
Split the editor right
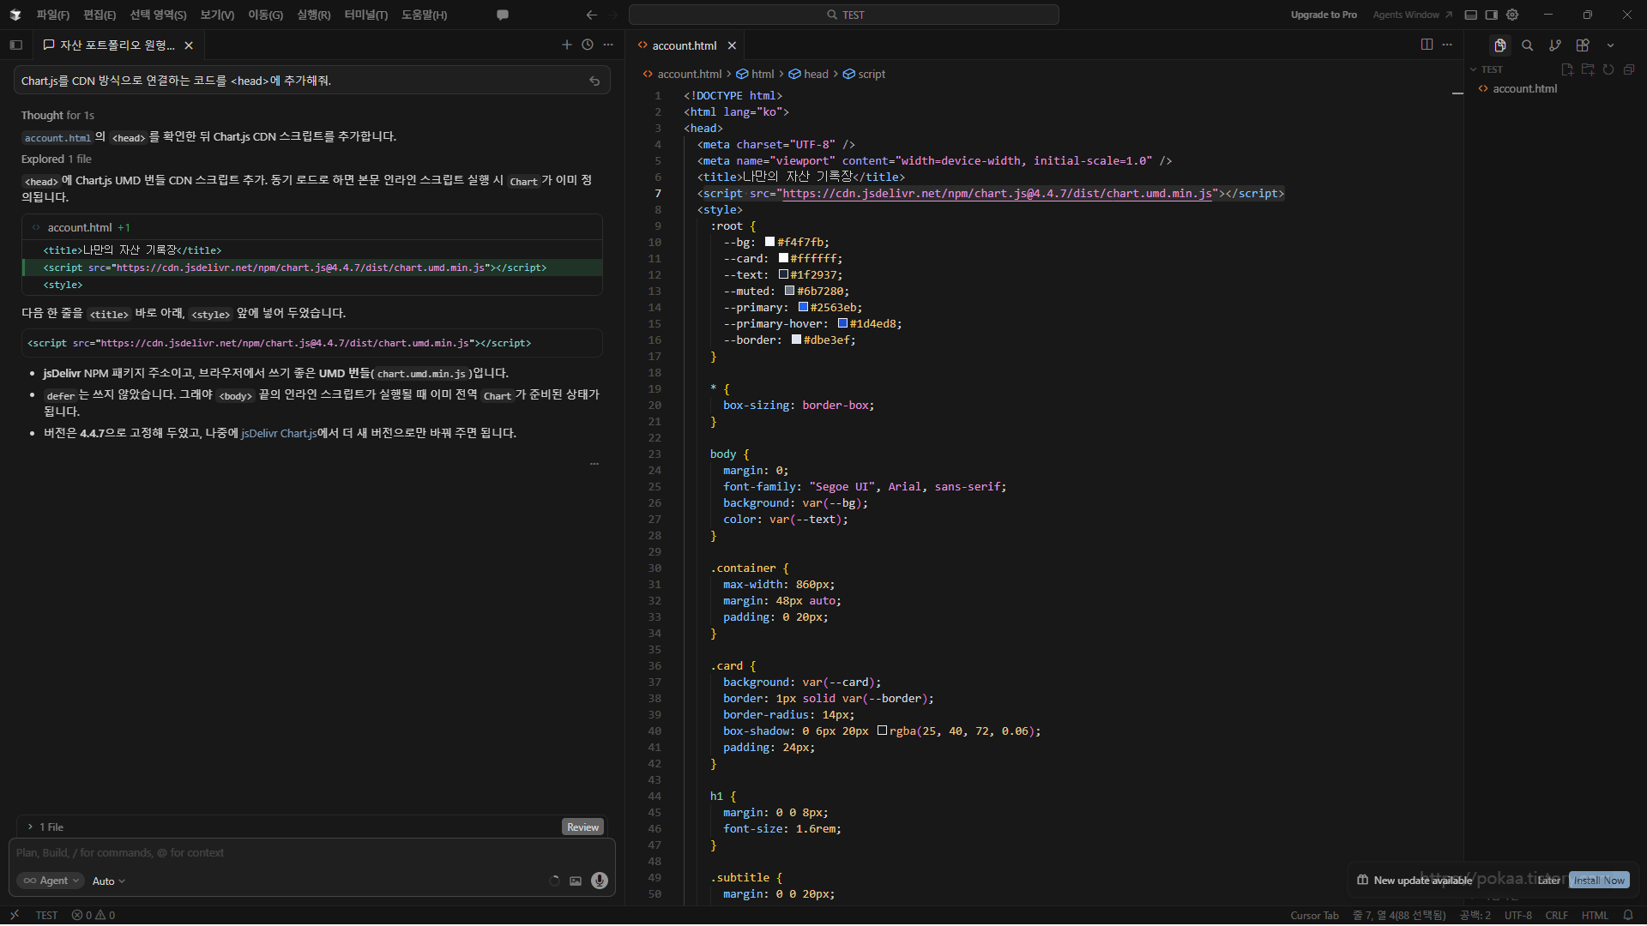click(1427, 45)
